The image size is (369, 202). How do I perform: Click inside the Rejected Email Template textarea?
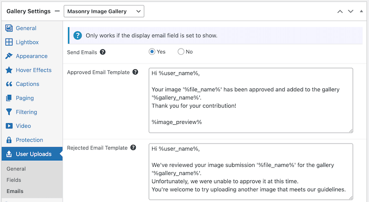point(251,172)
